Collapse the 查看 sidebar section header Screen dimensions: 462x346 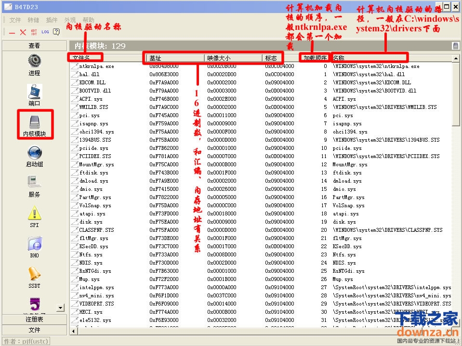click(34, 46)
